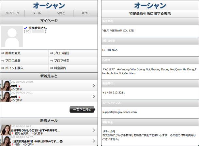Click the female symbol beside first 怜香 footprint
This screenshot has width=199, height=146.
pyautogui.click(x=20, y=86)
